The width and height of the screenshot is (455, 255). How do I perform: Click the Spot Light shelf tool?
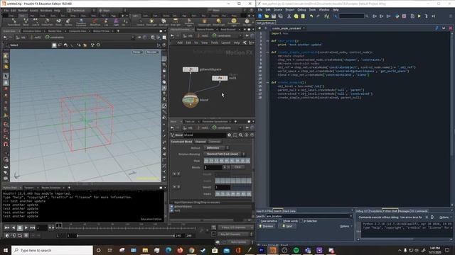click(x=164, y=22)
